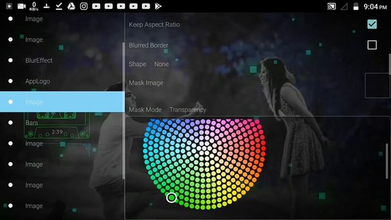Tap the Google Drive status bar icon

(x=71, y=6)
